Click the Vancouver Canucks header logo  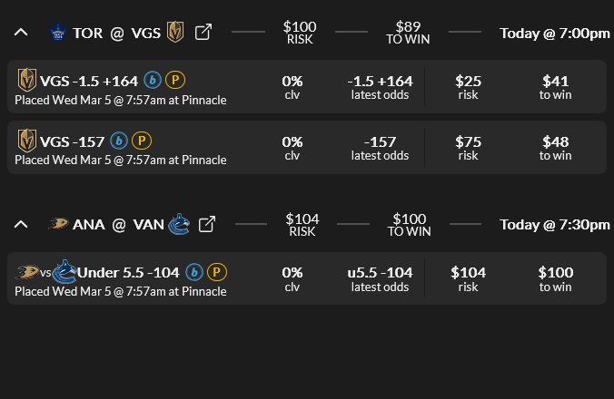pos(180,224)
